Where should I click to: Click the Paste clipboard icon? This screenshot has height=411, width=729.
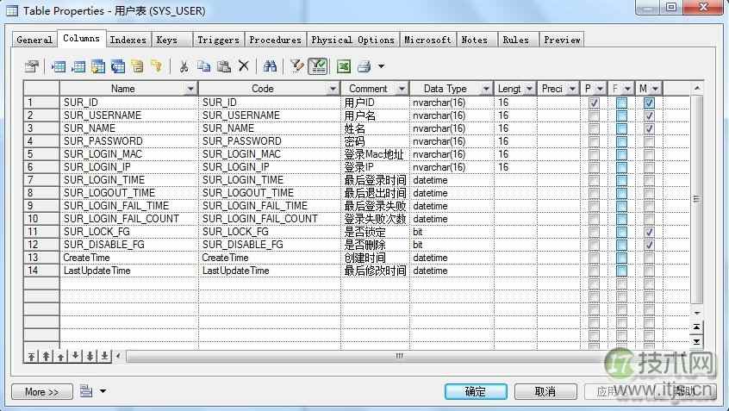point(224,65)
